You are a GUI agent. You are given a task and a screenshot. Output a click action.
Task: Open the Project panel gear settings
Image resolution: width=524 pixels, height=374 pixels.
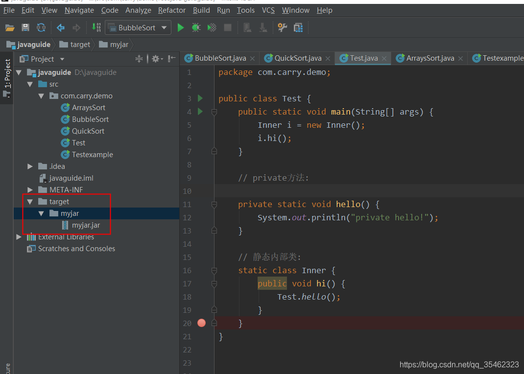coord(157,59)
